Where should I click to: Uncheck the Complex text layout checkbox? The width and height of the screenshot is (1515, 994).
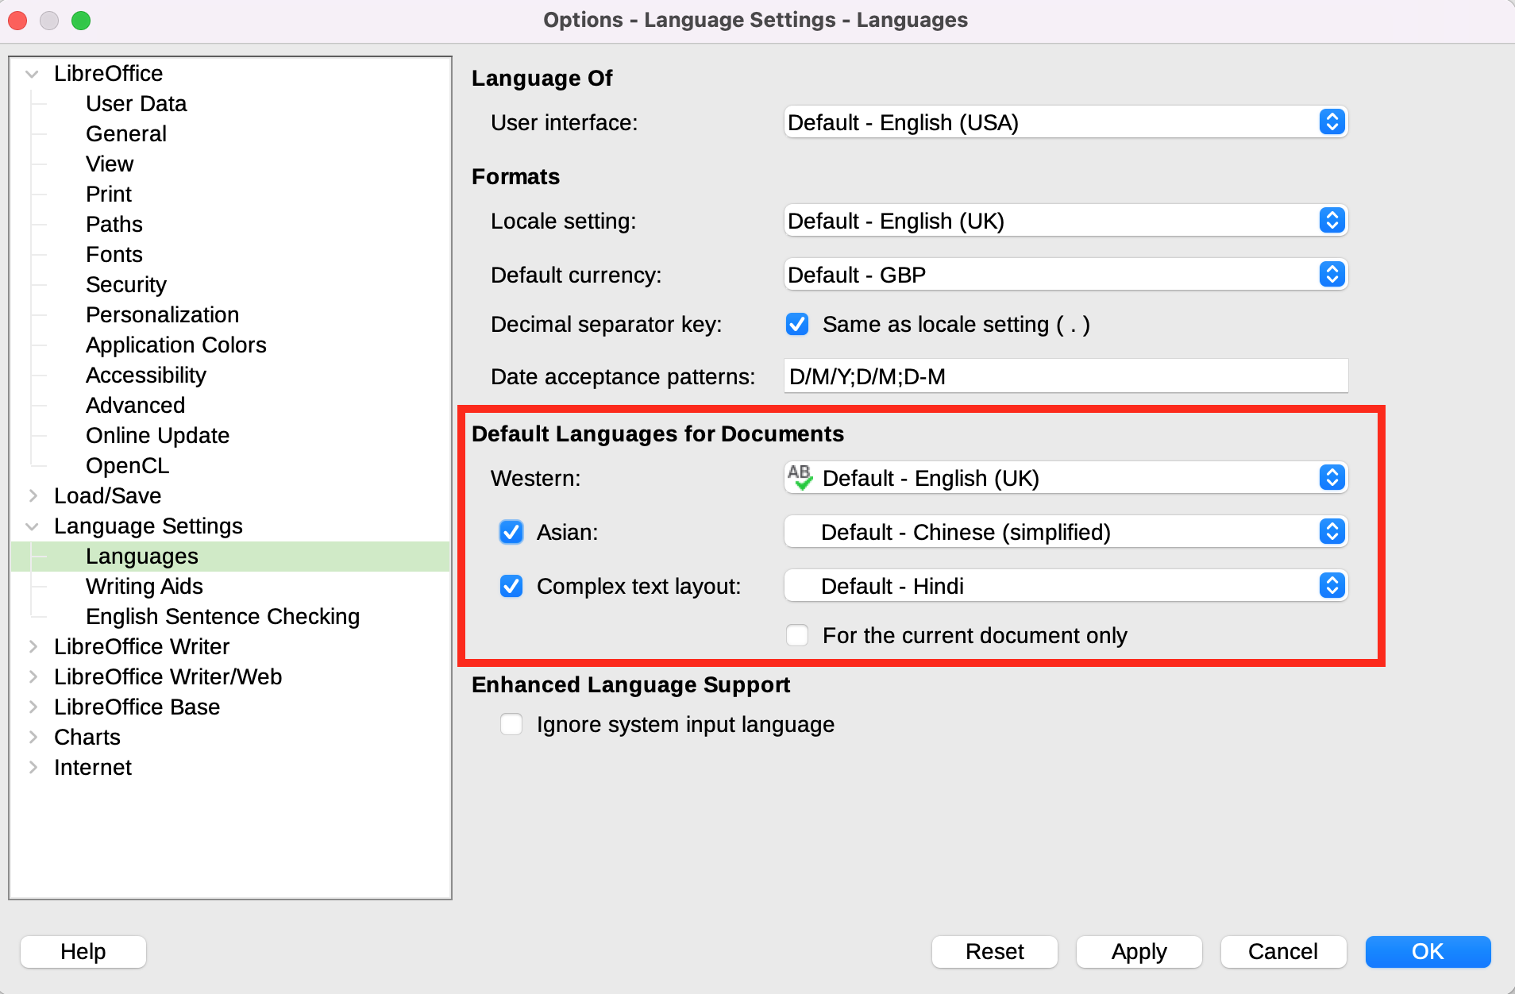pyautogui.click(x=511, y=586)
